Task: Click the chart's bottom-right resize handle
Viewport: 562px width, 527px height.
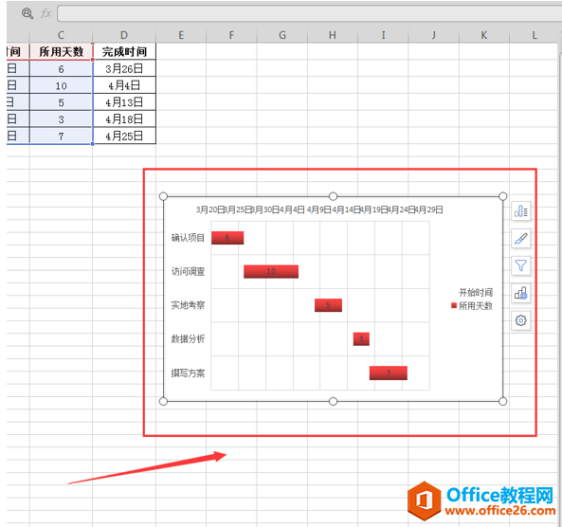Action: coord(503,402)
